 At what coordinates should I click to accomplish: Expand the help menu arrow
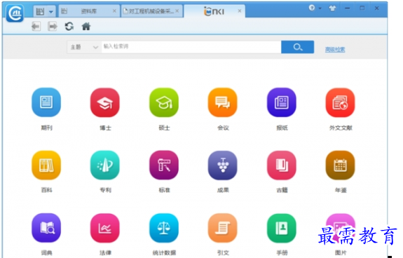[x=320, y=8]
